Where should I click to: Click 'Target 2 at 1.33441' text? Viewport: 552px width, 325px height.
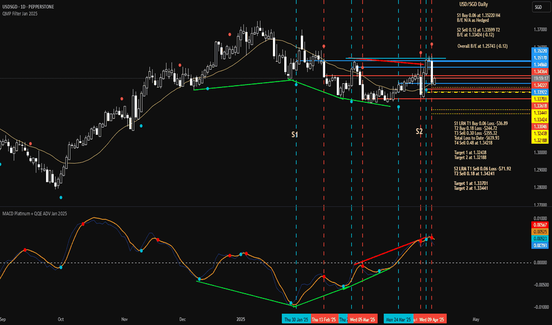click(x=471, y=188)
